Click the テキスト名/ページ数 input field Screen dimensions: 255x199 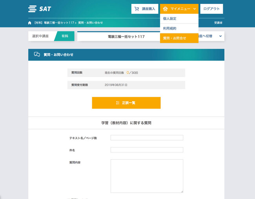point(147,138)
